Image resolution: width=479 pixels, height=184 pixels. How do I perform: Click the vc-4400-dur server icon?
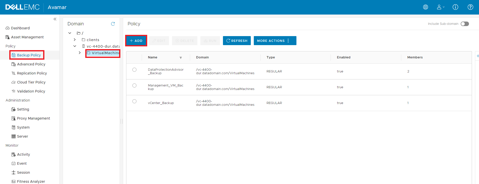84,46
